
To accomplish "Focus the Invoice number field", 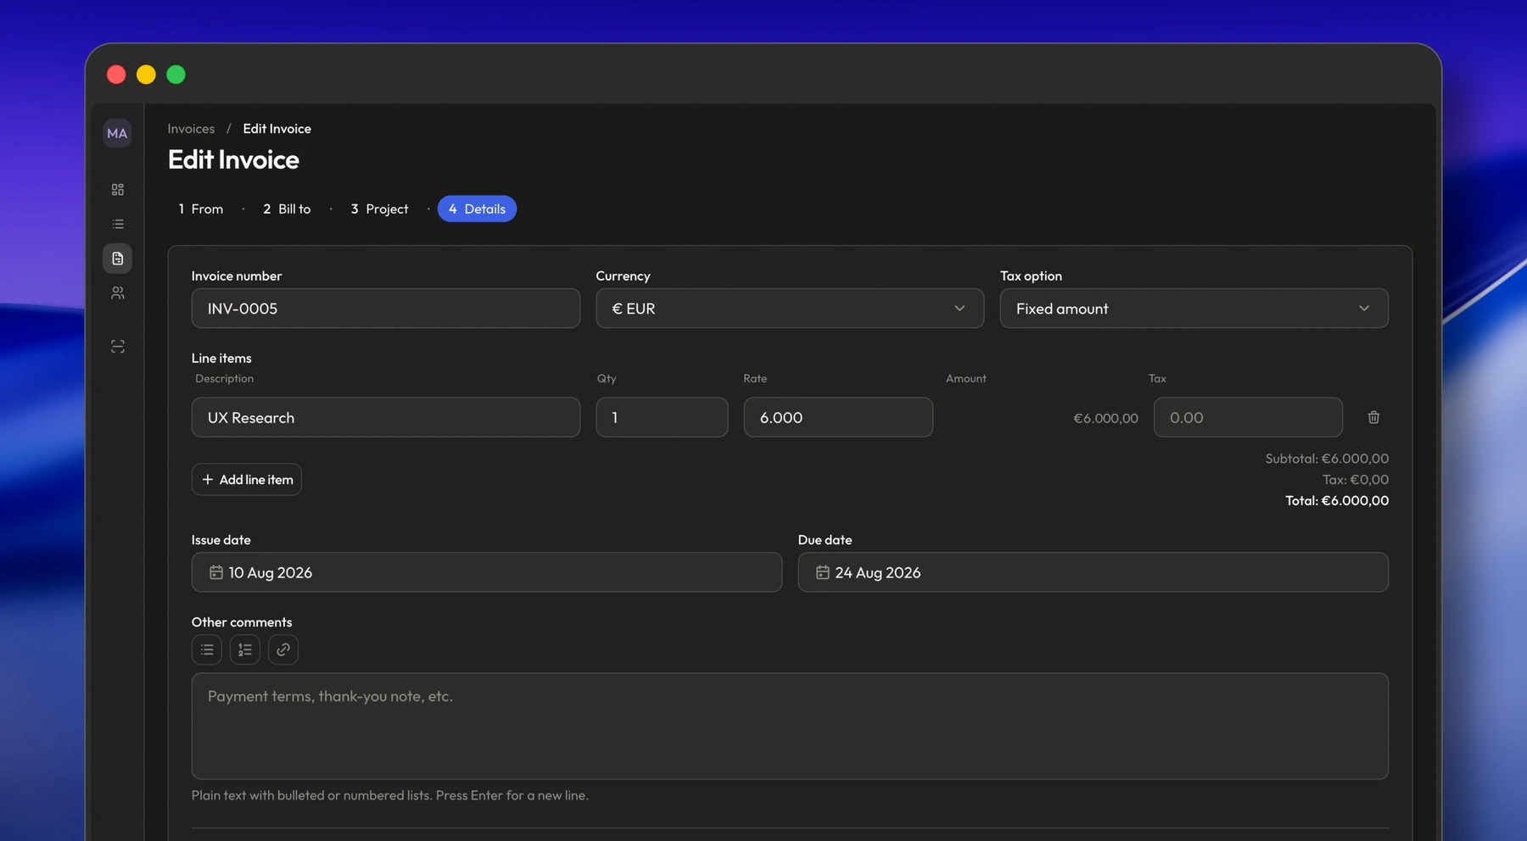I will pyautogui.click(x=386, y=309).
